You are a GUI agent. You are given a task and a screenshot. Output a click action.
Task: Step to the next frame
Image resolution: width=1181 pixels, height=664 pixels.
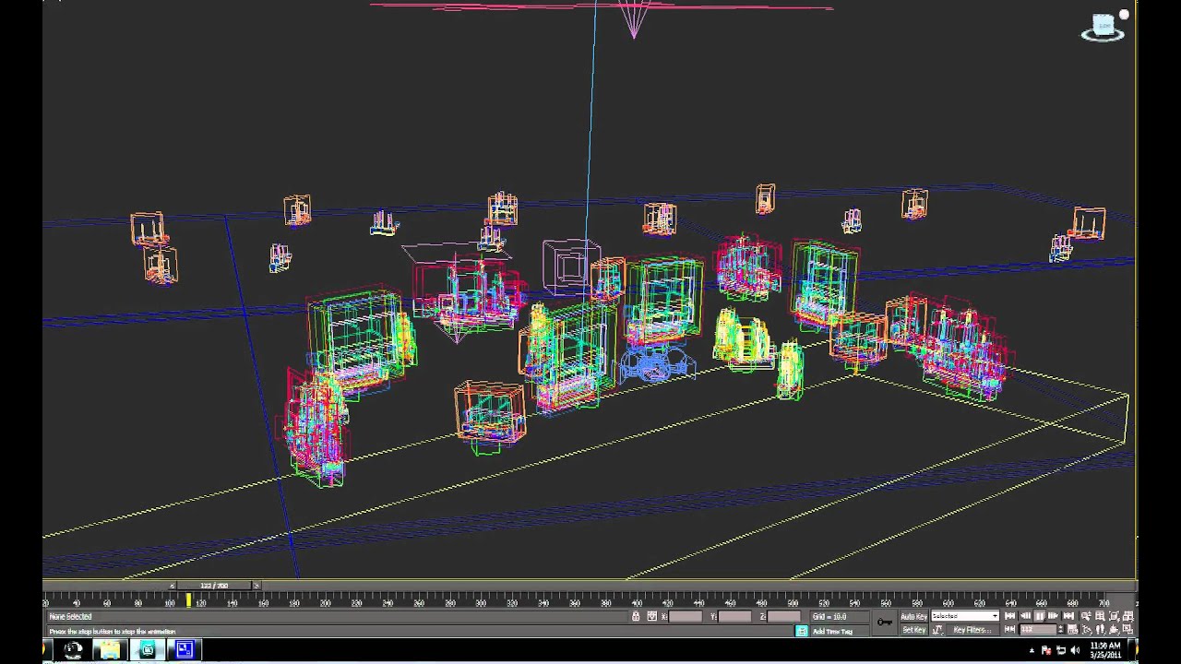coord(1052,616)
